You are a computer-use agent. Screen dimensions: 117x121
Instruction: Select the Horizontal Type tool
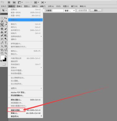[6, 43]
